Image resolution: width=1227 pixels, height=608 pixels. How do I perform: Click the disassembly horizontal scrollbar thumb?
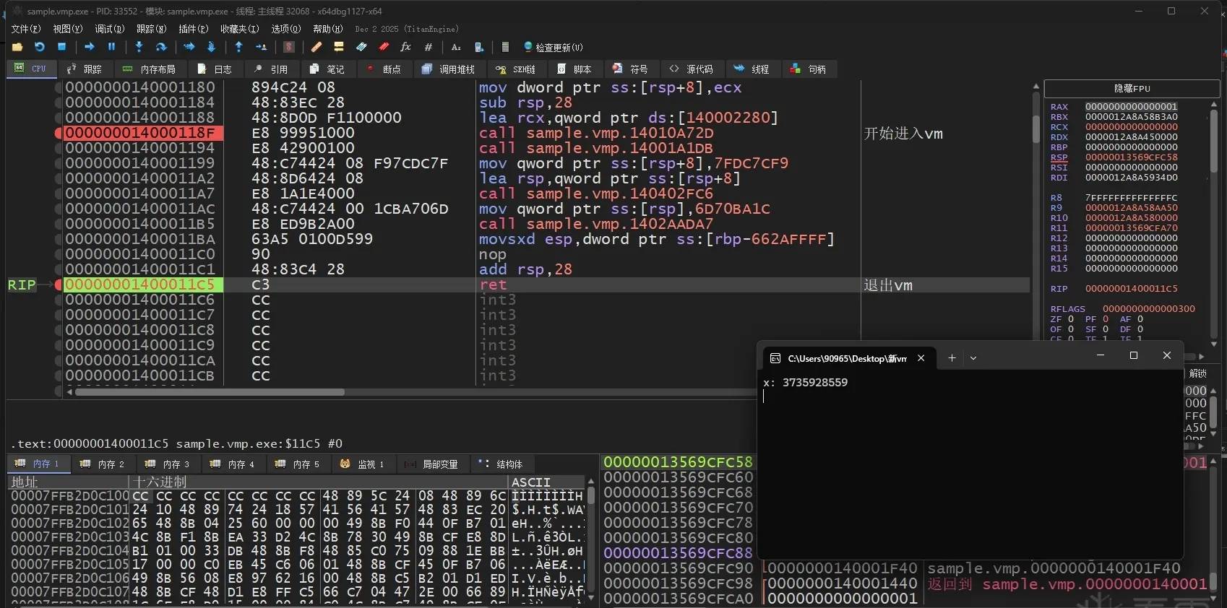click(x=210, y=392)
